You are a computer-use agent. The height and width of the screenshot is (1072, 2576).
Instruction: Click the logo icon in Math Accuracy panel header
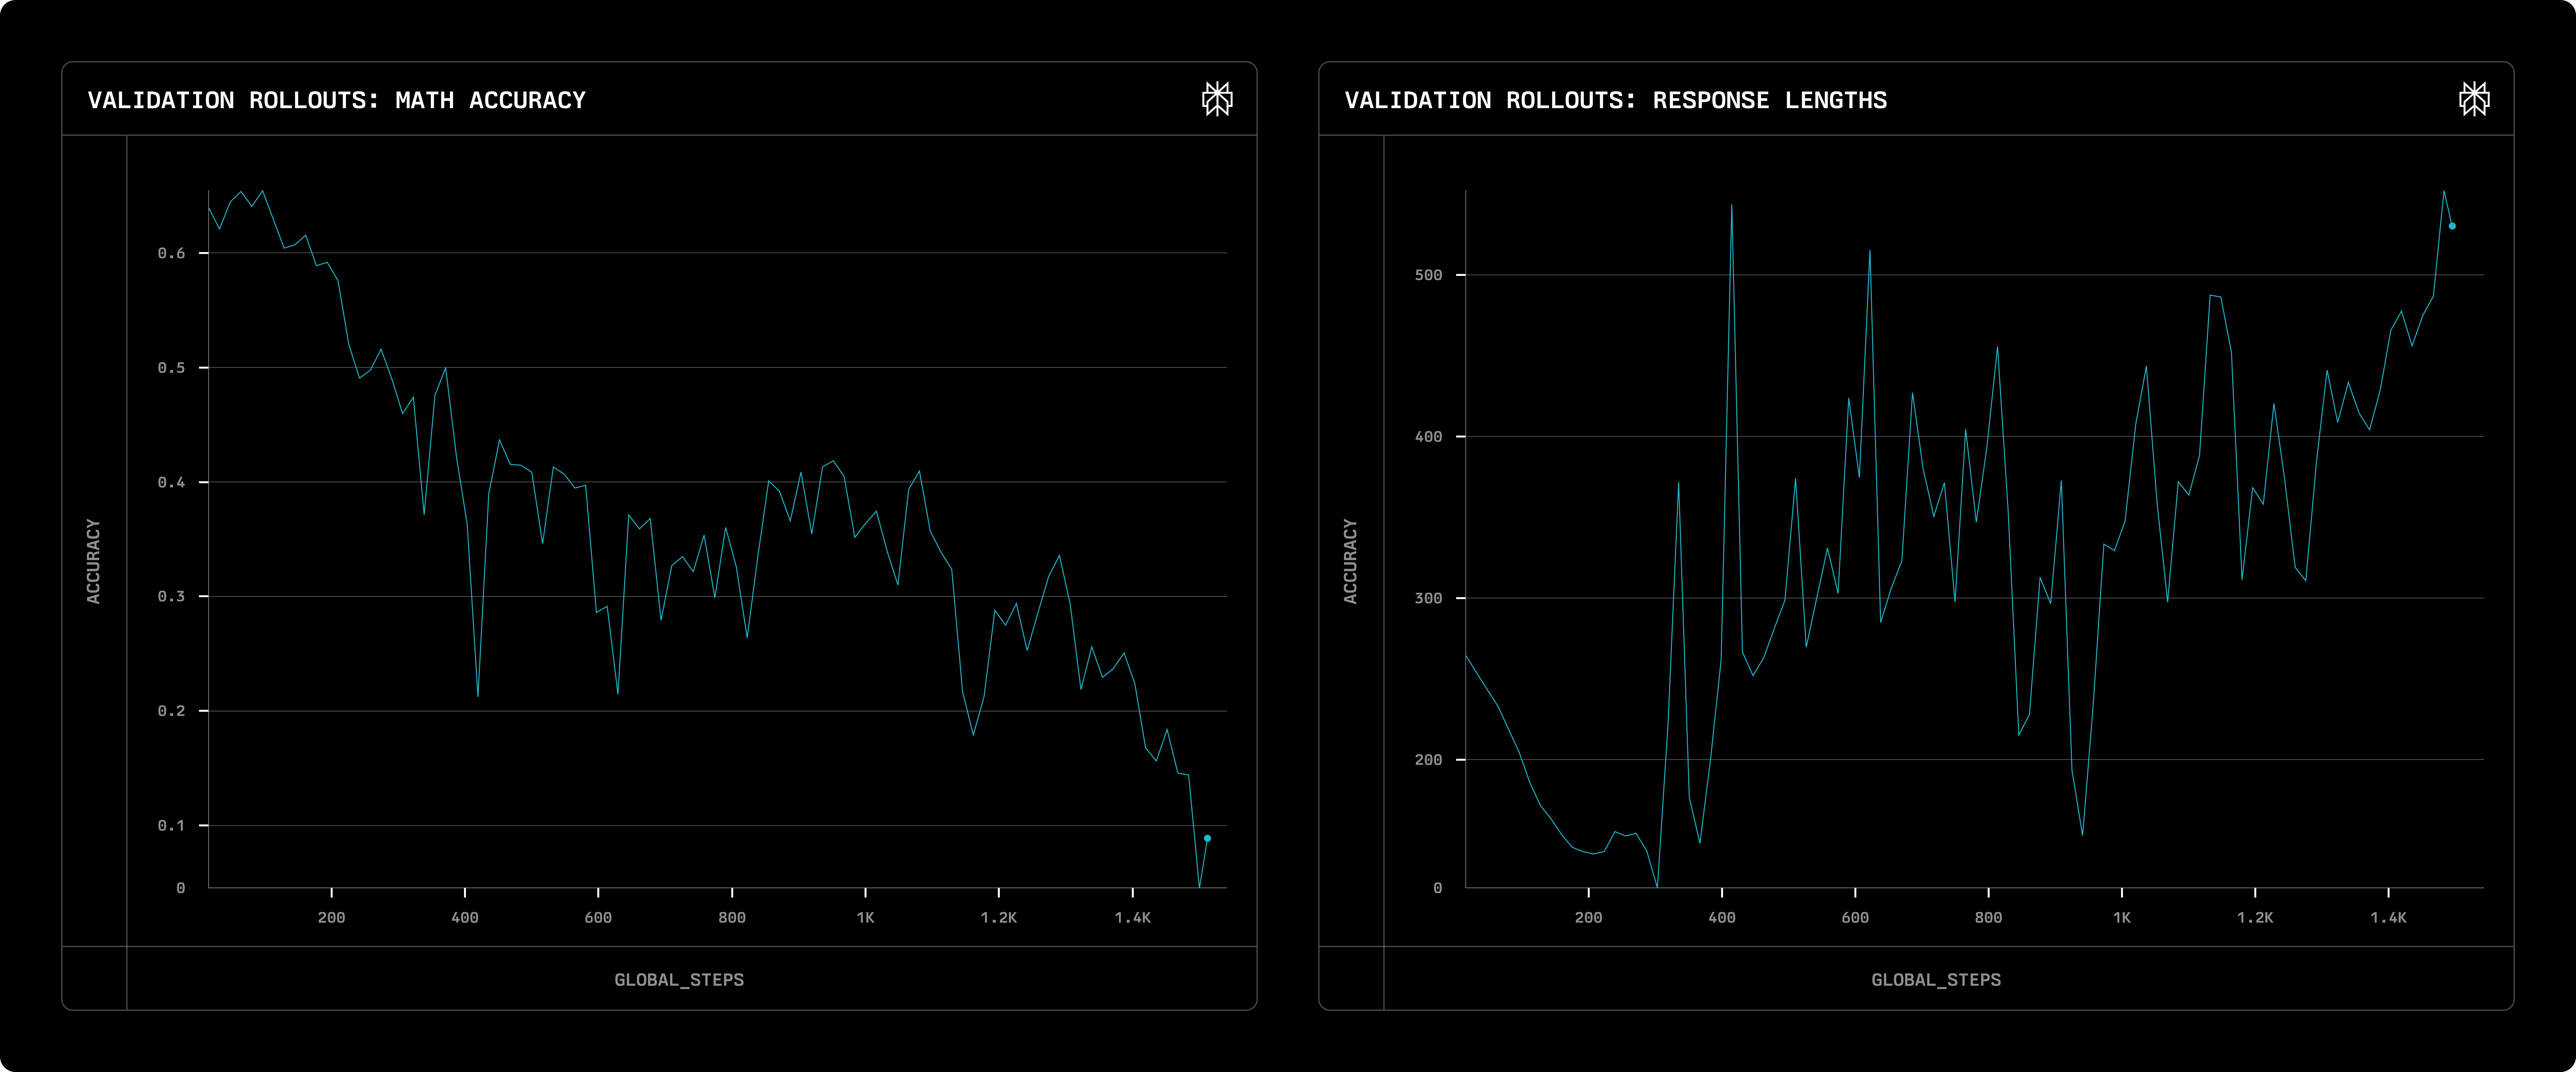(1217, 99)
